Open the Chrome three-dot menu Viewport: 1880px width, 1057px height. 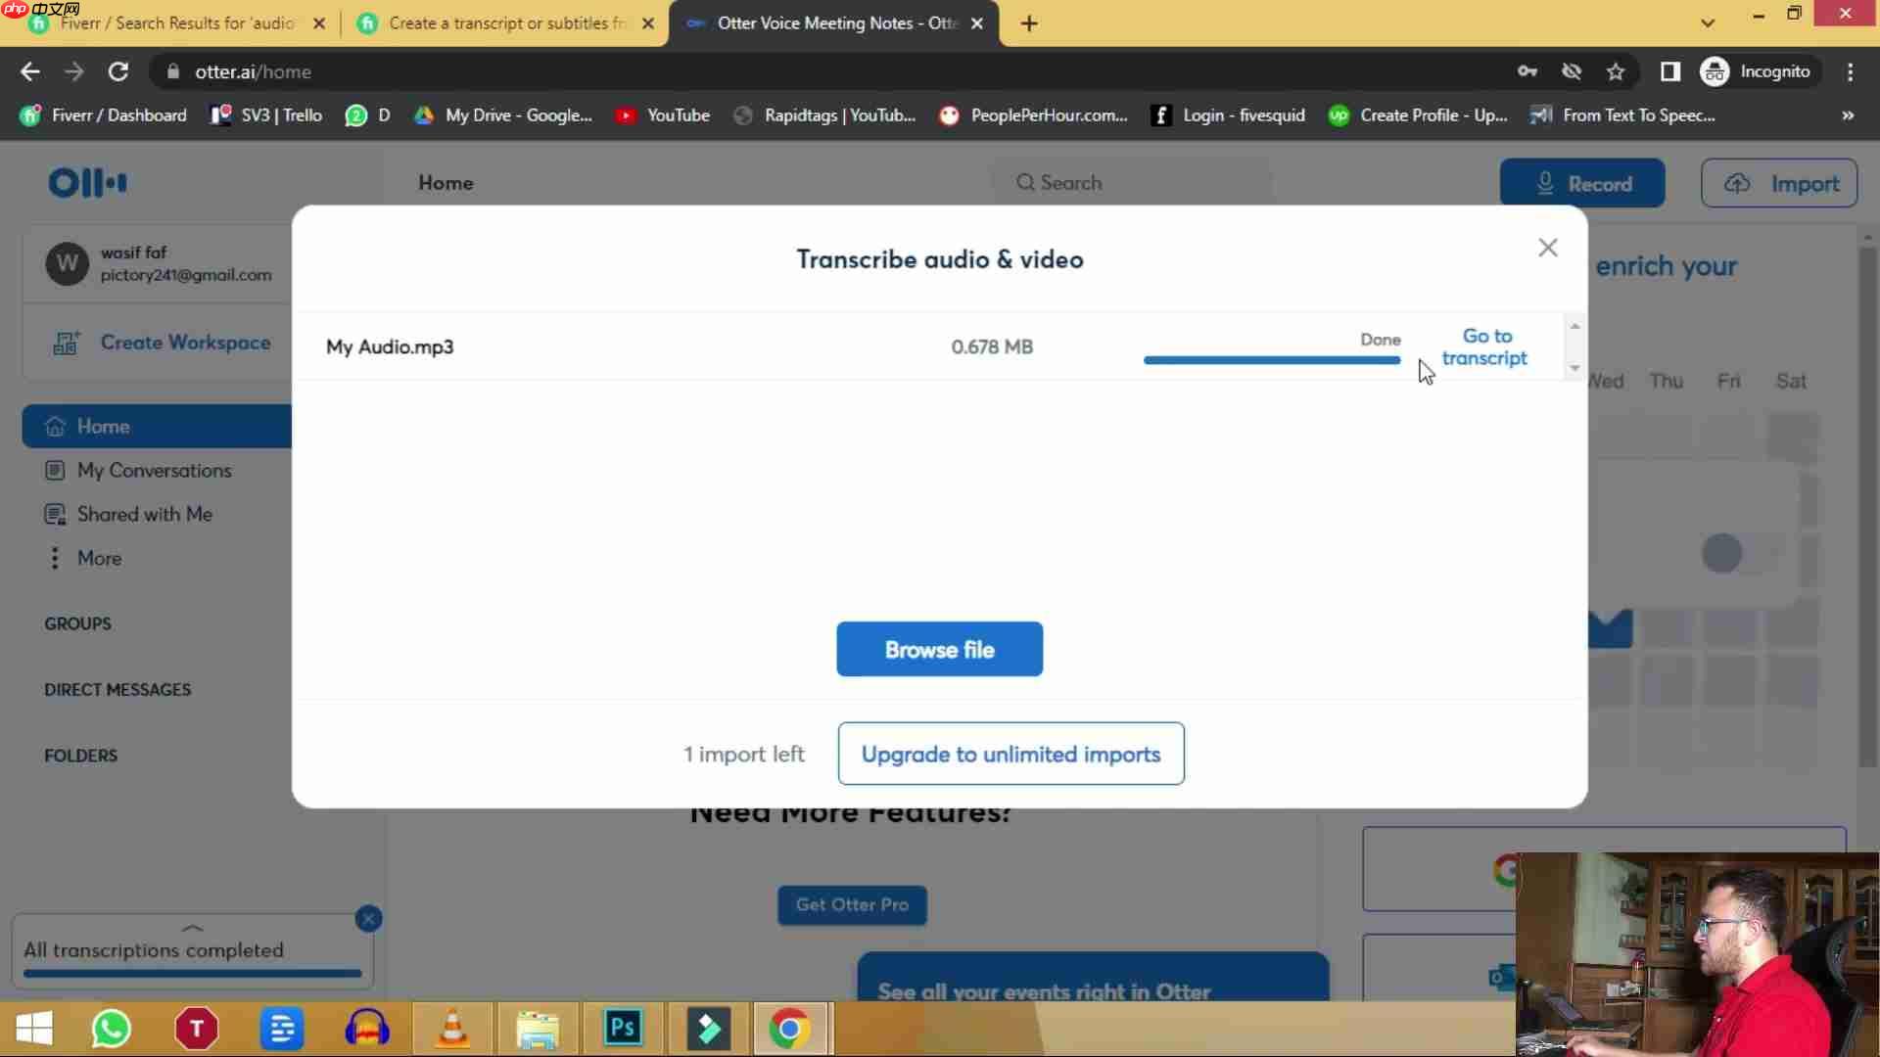1850,71
